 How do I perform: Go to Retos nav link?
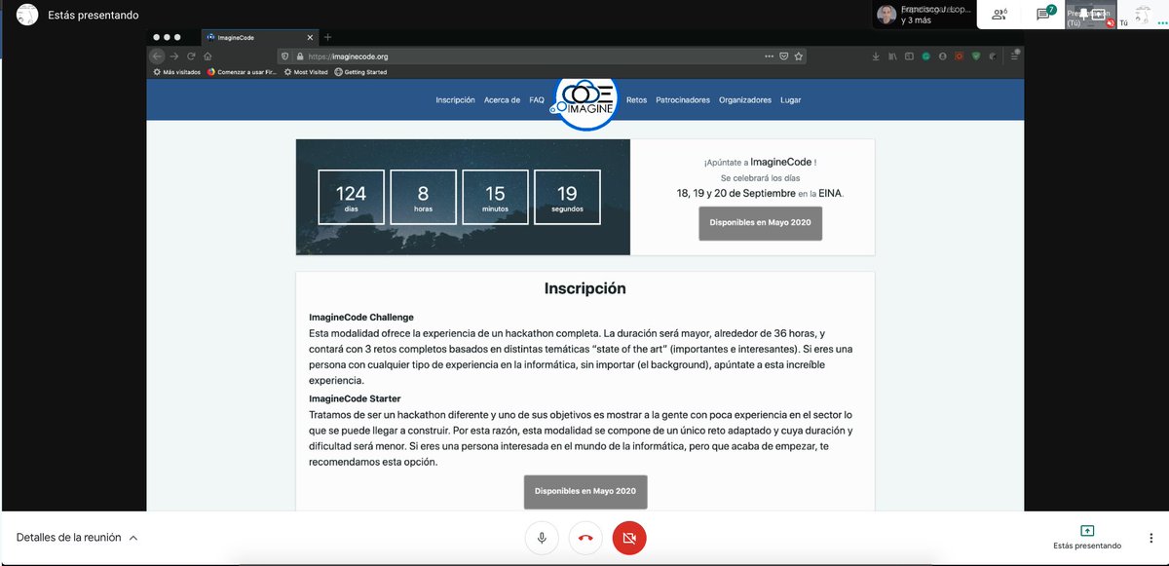(636, 99)
